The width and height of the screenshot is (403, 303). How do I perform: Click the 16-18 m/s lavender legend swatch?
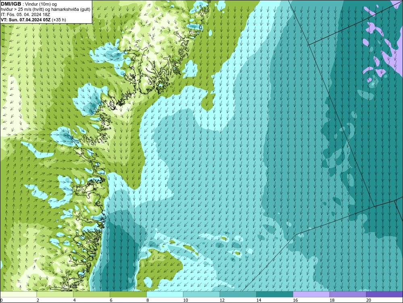pos(311,294)
